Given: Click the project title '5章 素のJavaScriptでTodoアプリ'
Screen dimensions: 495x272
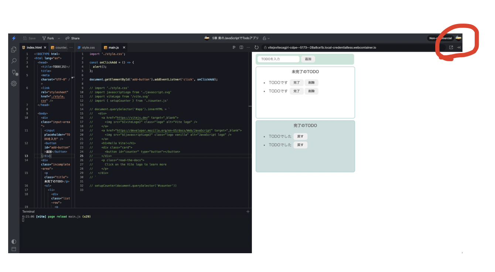Looking at the screenshot, I should click(x=236, y=38).
